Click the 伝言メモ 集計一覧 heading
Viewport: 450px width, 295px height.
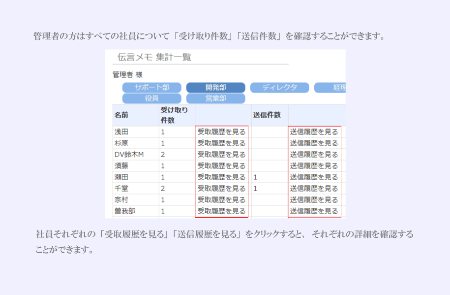pos(154,57)
